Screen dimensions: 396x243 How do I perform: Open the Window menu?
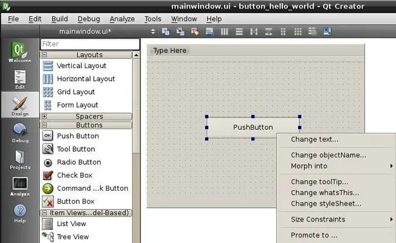point(184,19)
